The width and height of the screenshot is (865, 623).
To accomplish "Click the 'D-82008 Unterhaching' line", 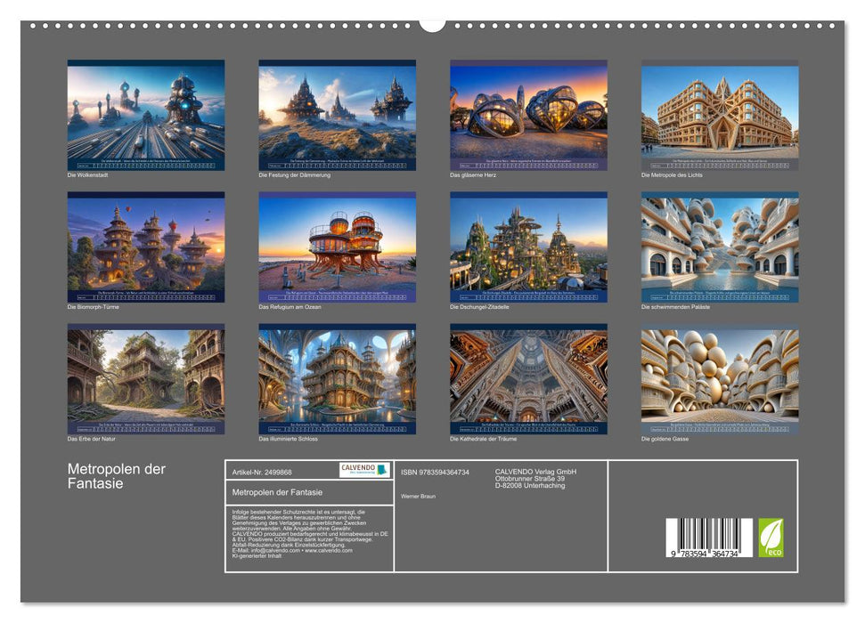I will point(530,486).
